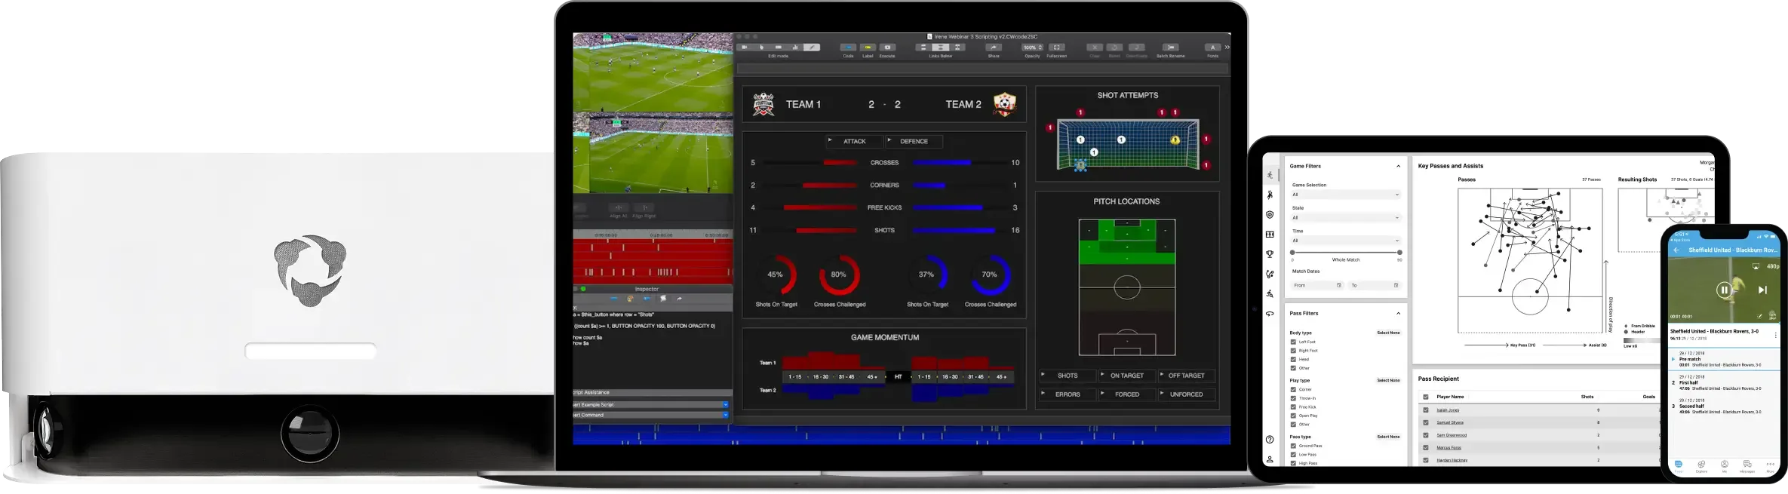This screenshot has width=1788, height=494.
Task: Click the HT momentum marker
Action: coord(898,377)
